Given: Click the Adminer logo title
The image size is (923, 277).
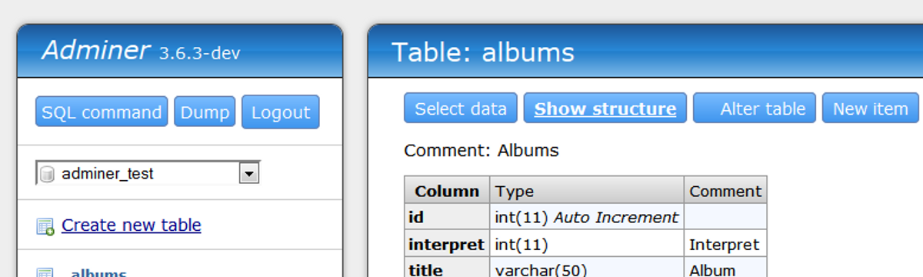Looking at the screenshot, I should click(x=95, y=50).
